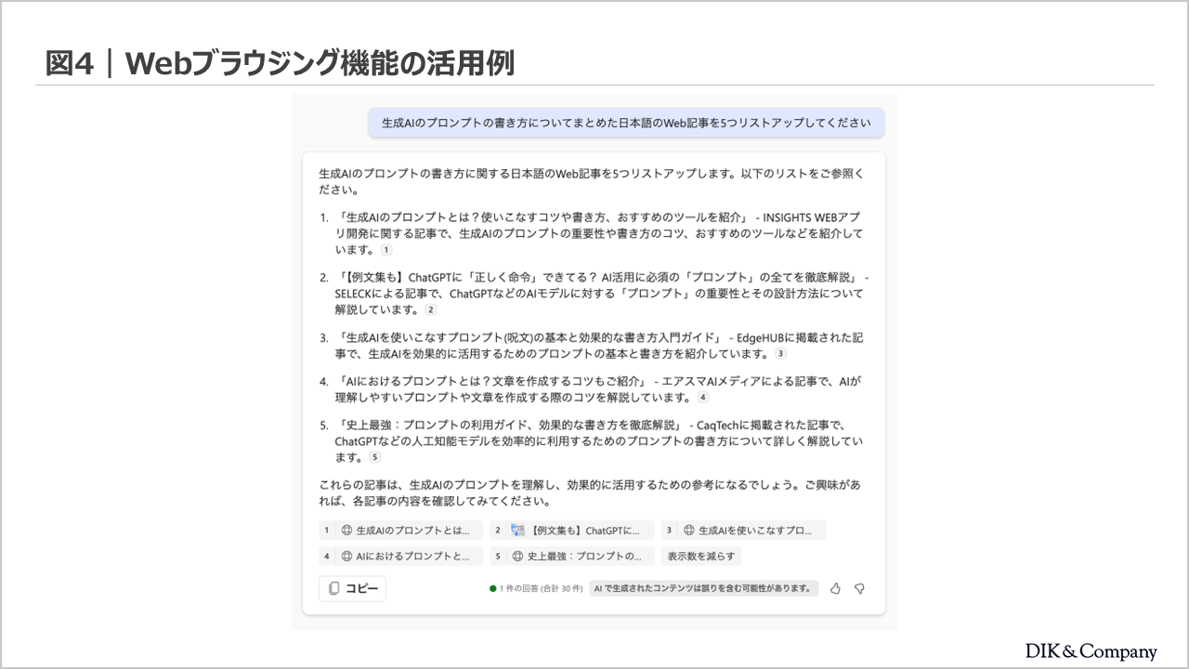Click the copy icon inside コピー button

(334, 588)
